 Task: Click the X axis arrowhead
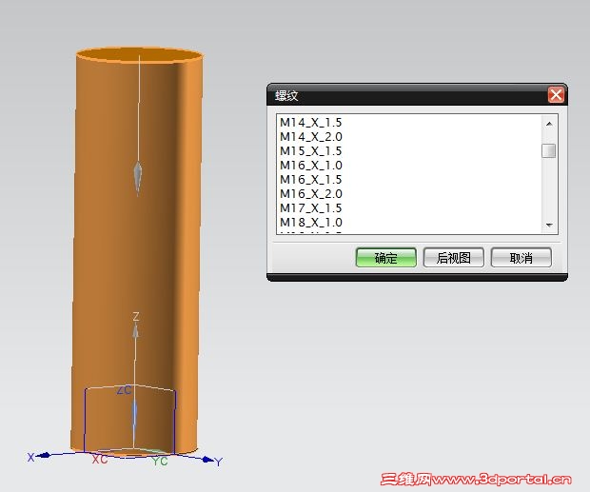(x=45, y=455)
